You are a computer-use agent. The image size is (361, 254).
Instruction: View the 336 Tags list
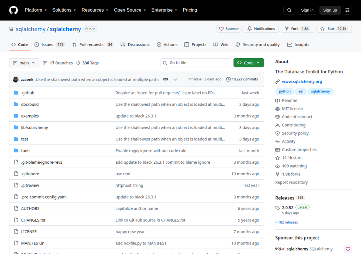87,63
